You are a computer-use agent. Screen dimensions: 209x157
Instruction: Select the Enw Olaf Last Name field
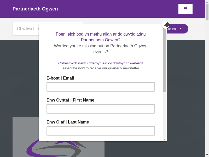pos(101,131)
